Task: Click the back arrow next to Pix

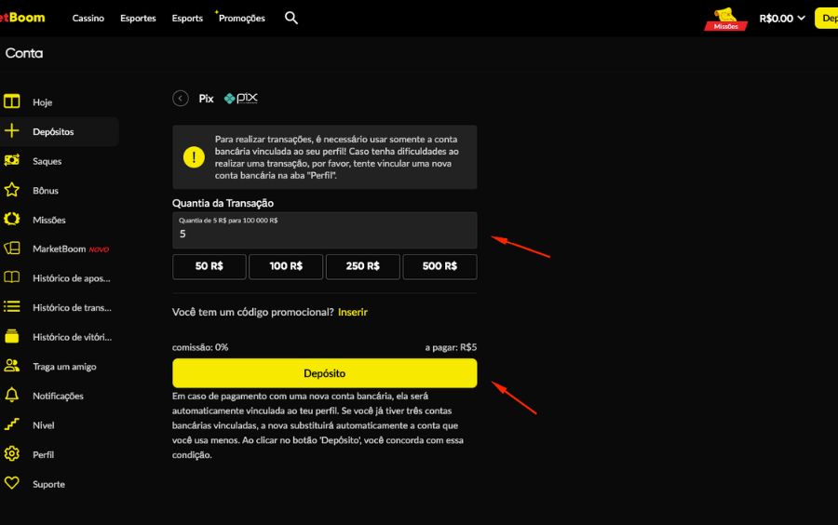Action: pos(181,99)
